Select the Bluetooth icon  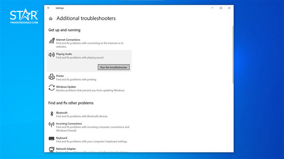point(52,114)
